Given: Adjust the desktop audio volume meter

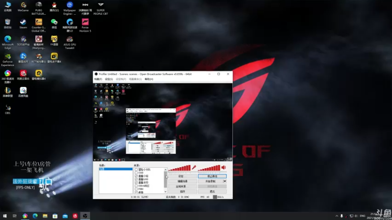Looking at the screenshot, I should tap(209, 168).
